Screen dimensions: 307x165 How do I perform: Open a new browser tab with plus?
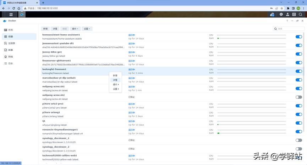coord(43,2)
